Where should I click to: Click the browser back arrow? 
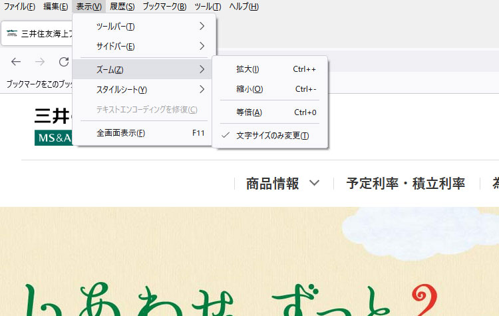[16, 62]
